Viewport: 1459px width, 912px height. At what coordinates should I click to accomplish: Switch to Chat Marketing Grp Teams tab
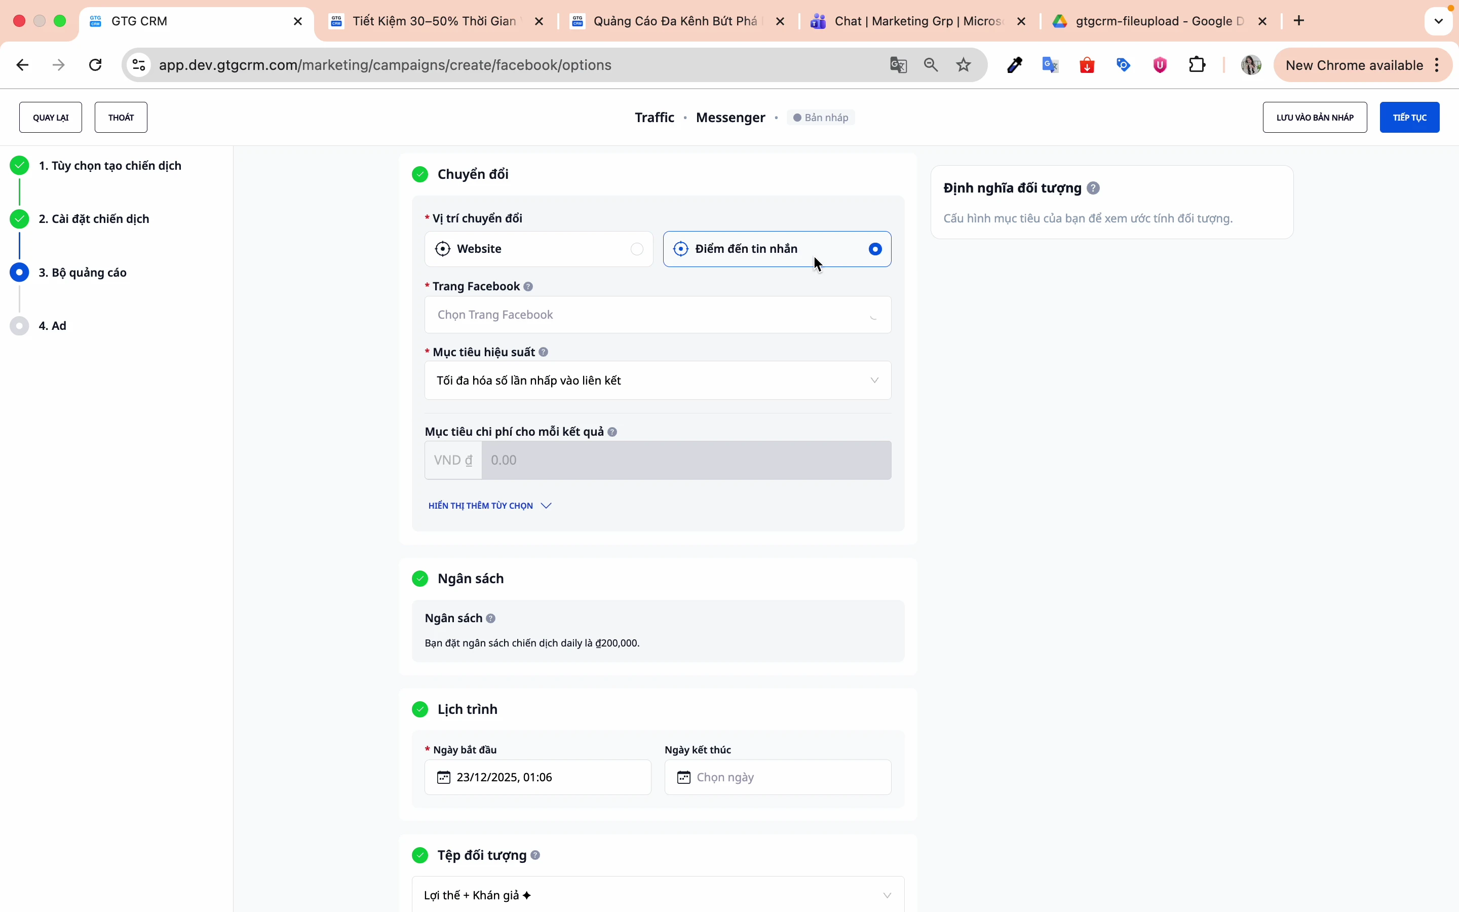[916, 22]
